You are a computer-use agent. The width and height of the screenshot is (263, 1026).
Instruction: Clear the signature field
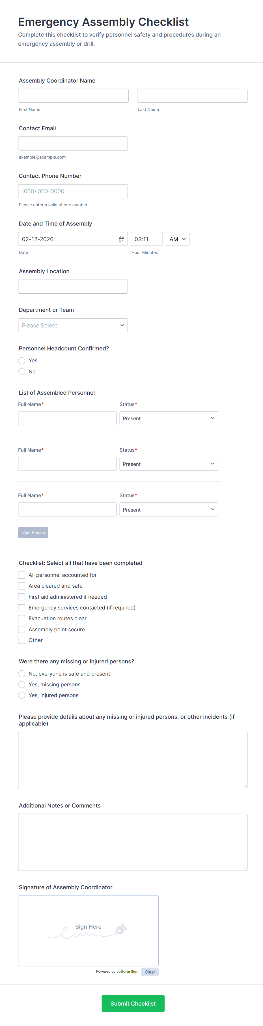150,972
